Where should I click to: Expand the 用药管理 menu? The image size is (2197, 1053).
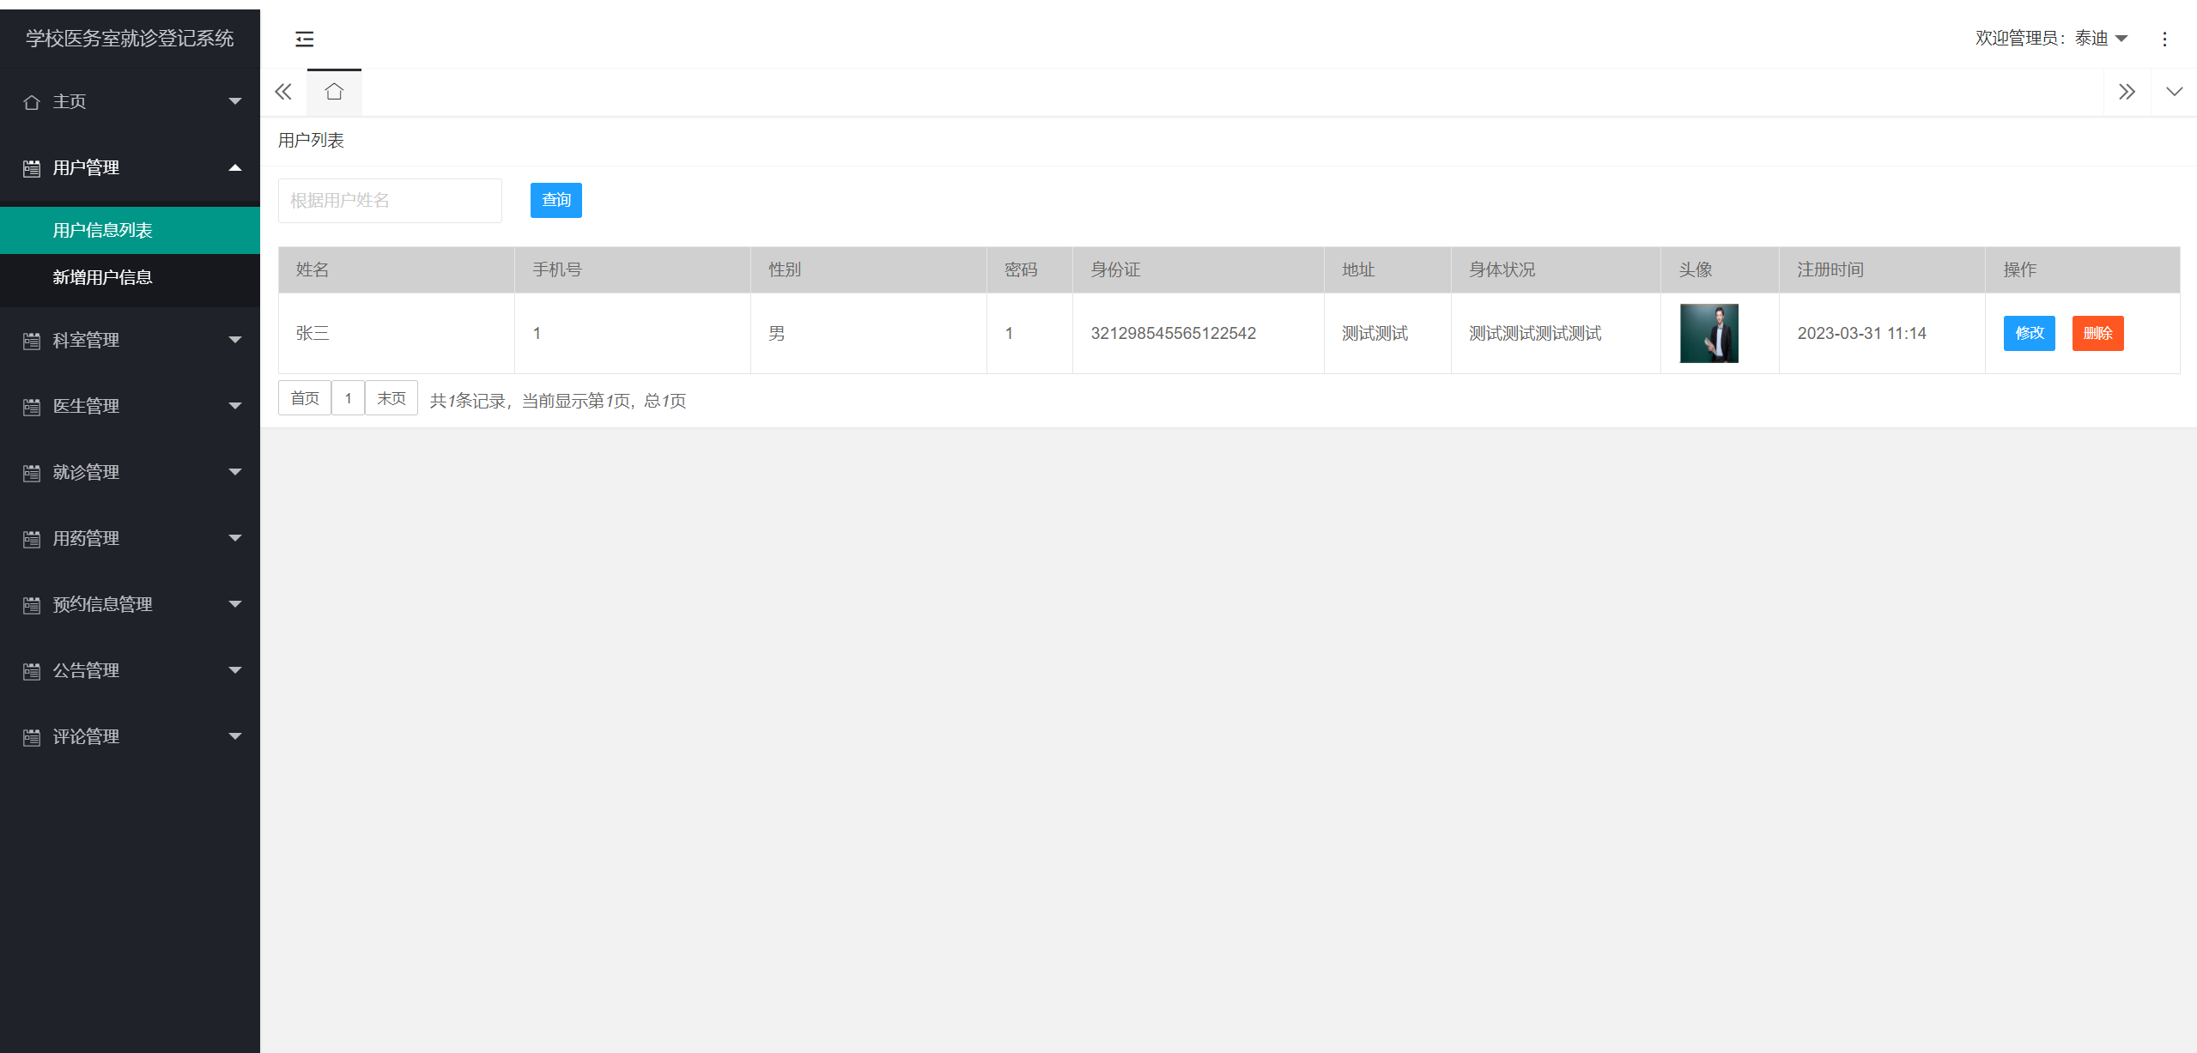point(129,538)
